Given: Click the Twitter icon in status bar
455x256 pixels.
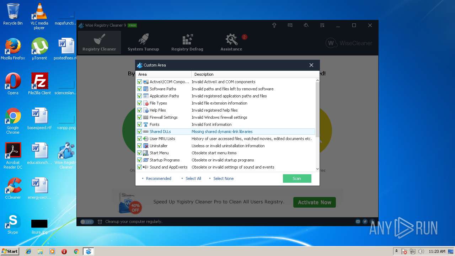Looking at the screenshot, I should point(365,222).
